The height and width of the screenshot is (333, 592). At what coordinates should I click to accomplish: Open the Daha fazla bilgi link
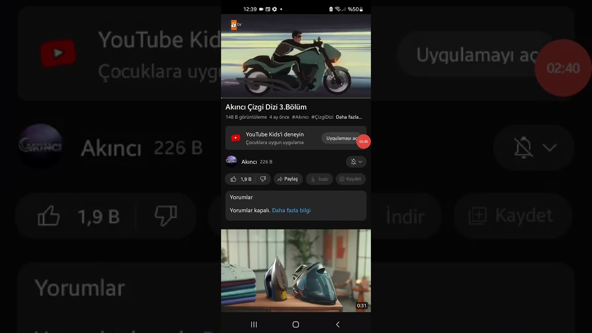[x=291, y=210]
